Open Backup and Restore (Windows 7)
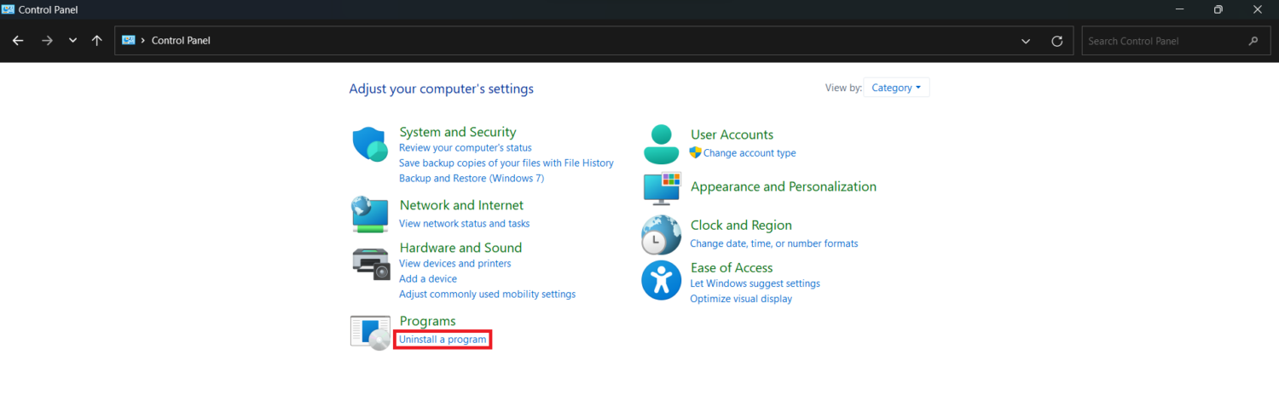 (472, 178)
